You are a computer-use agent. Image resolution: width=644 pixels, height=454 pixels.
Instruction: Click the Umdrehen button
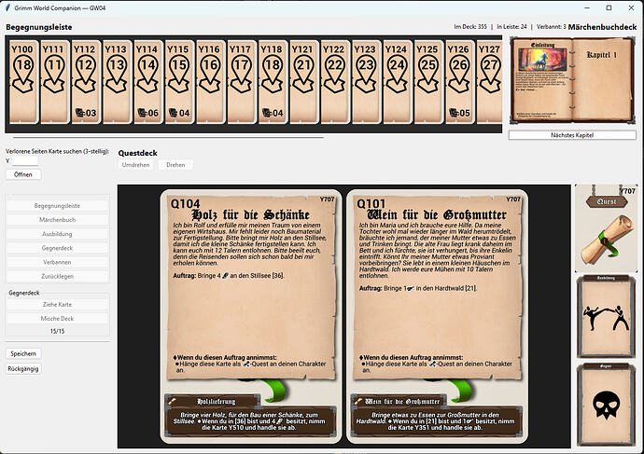pos(136,165)
